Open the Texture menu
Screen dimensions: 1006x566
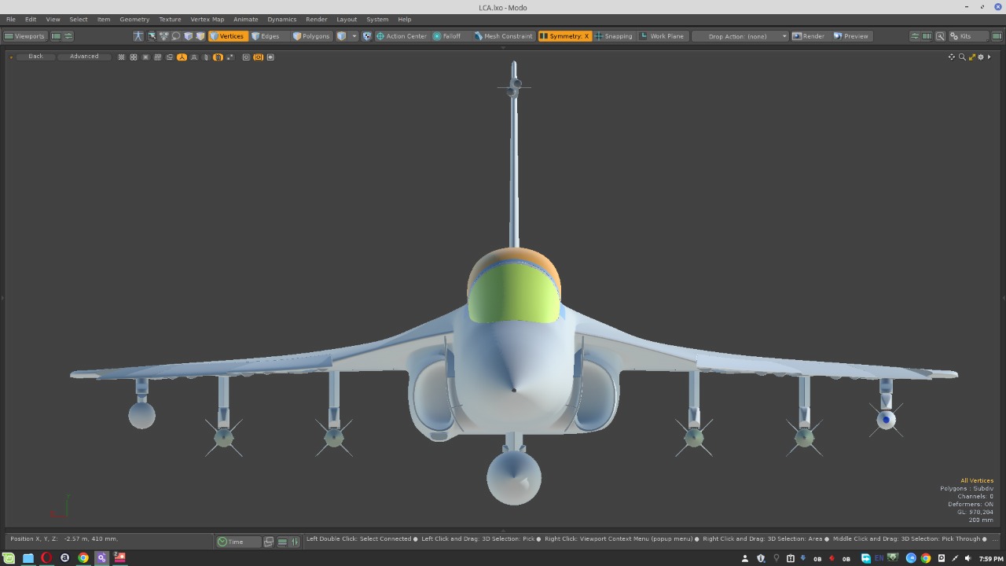(170, 19)
